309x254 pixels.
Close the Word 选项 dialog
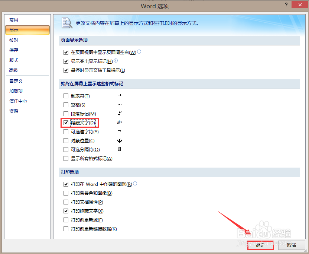(x=300, y=4)
